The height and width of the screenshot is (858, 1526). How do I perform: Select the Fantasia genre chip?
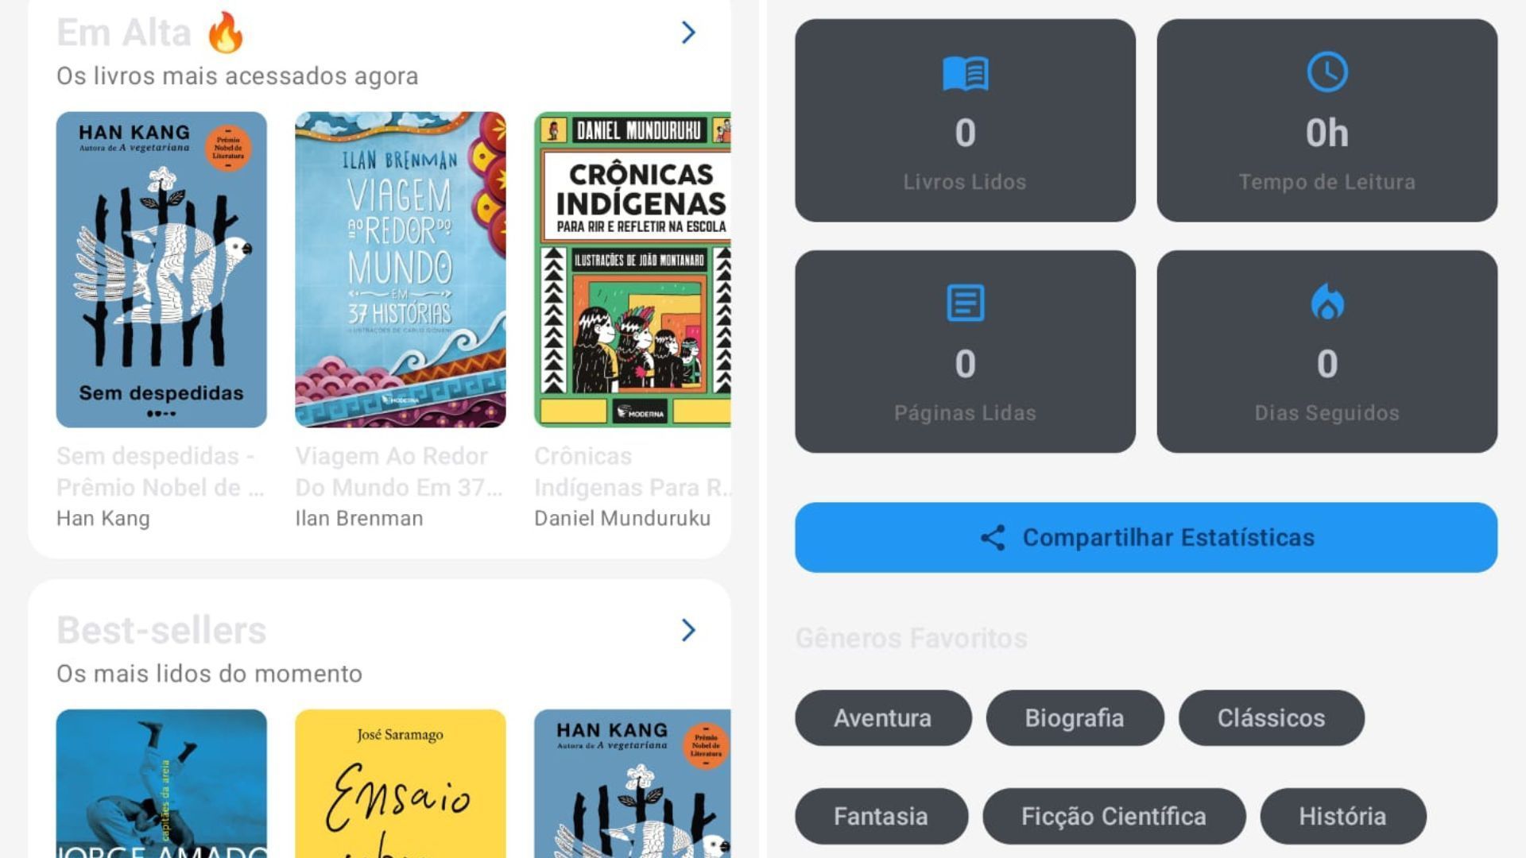[x=881, y=816]
